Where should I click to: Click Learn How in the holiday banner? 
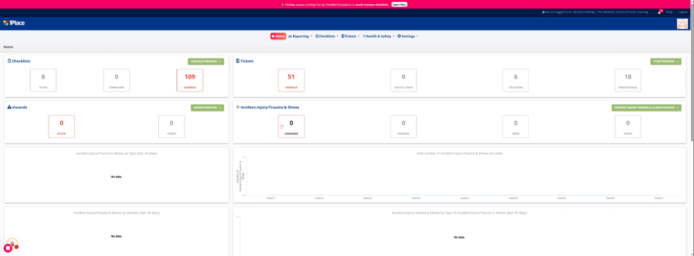tap(399, 4)
